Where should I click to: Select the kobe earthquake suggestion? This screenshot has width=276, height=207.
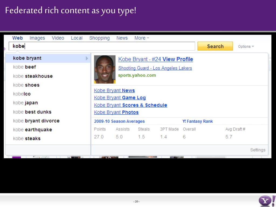coord(48,130)
